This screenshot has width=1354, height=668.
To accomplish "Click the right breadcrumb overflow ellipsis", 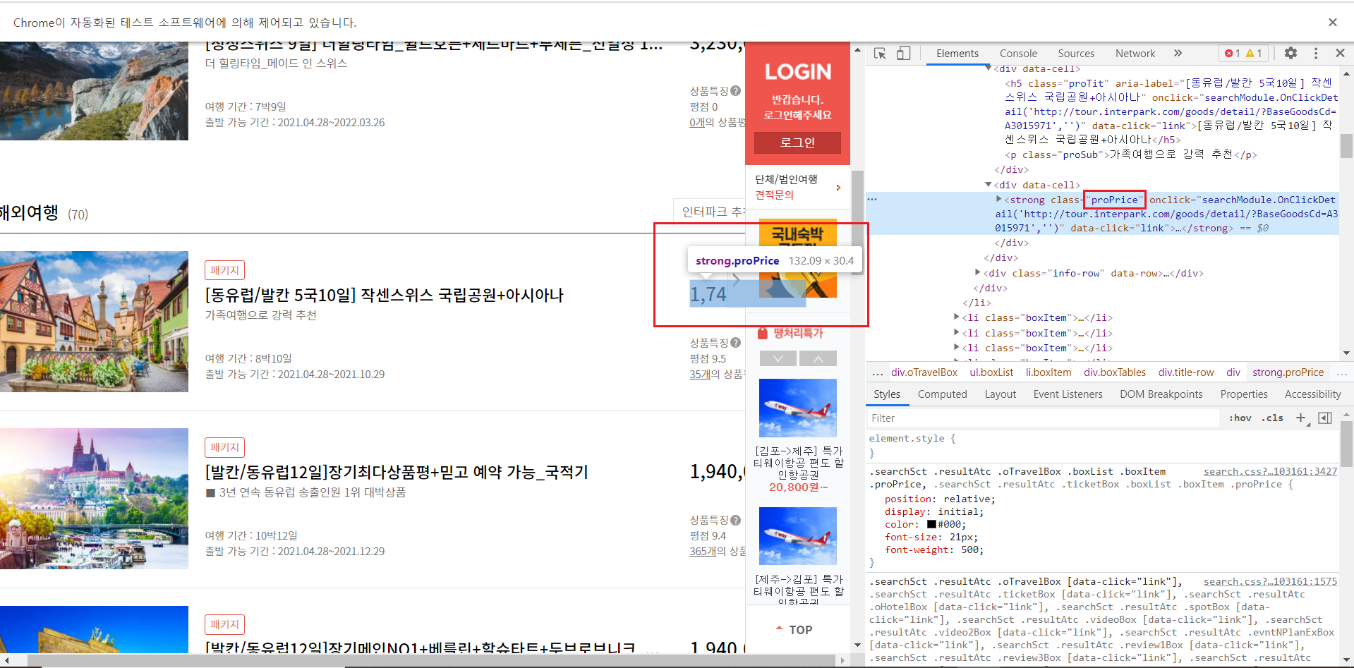I will point(1342,372).
